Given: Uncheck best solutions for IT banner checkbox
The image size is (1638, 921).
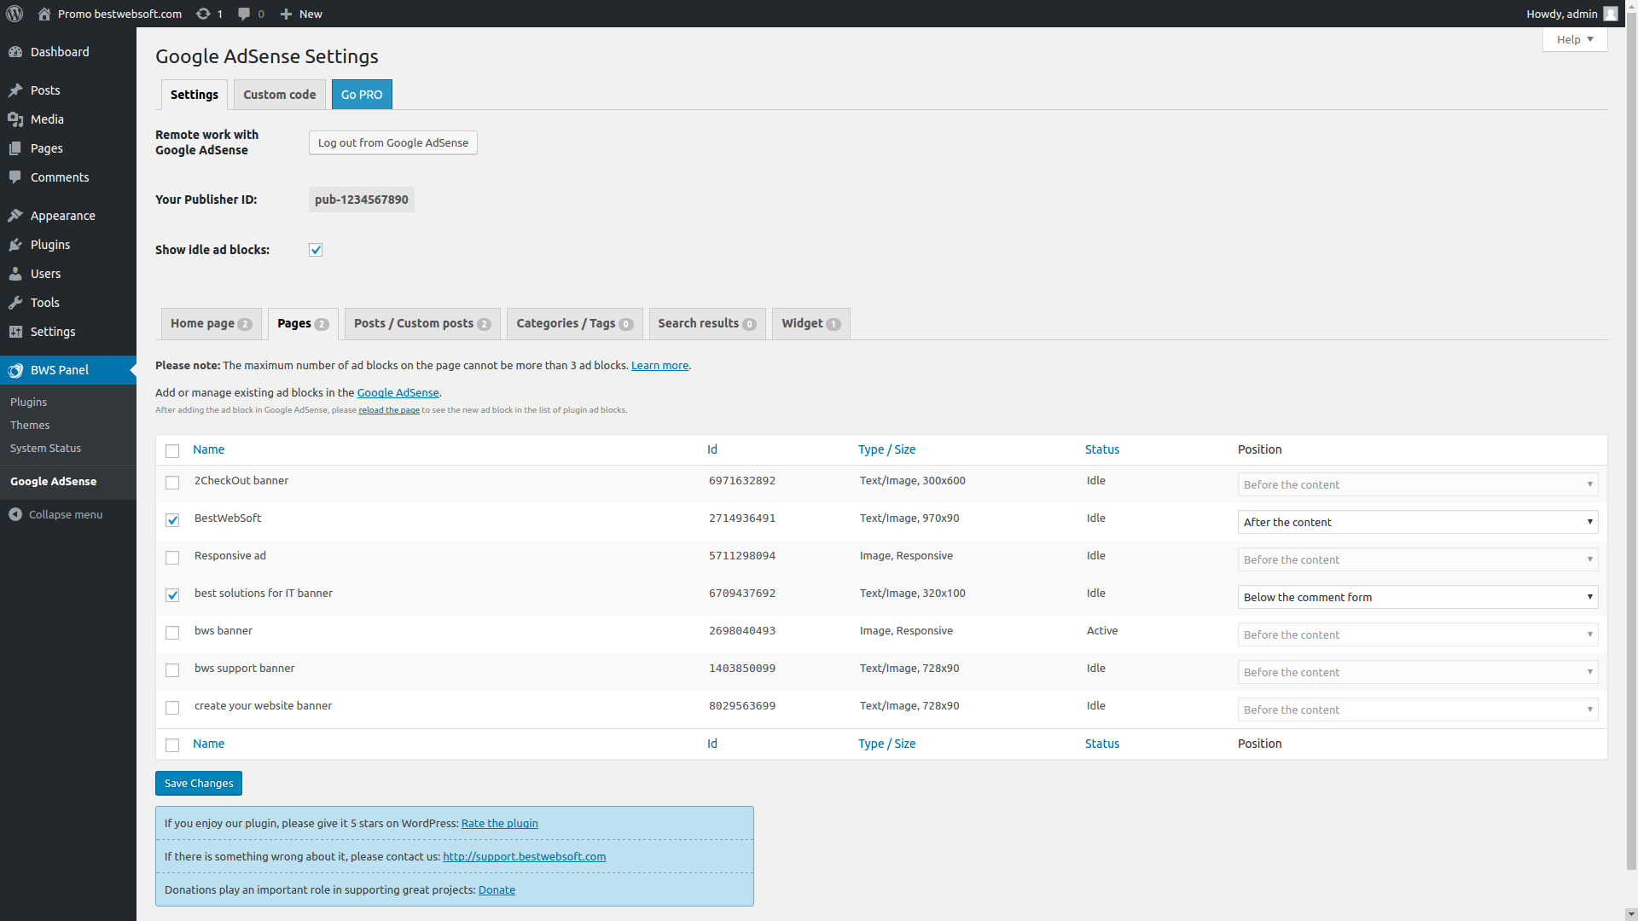Looking at the screenshot, I should tap(172, 595).
